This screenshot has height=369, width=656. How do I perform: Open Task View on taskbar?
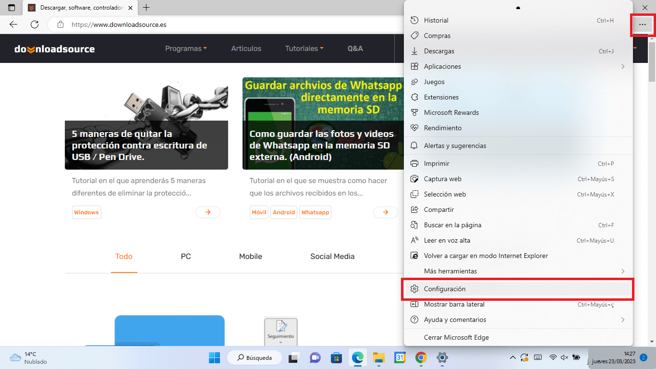[x=293, y=357]
